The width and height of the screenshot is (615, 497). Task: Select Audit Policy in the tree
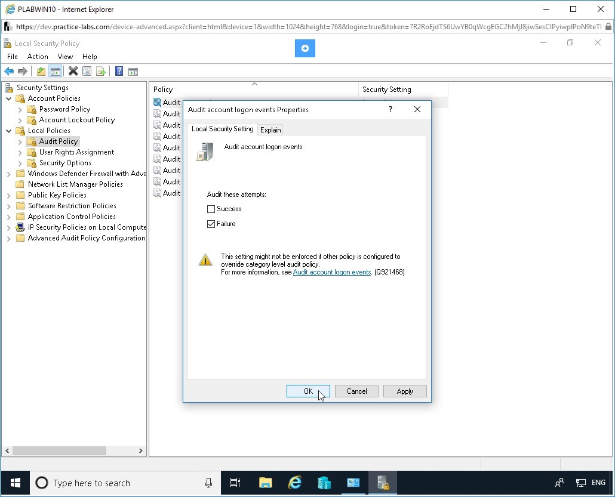(x=59, y=141)
